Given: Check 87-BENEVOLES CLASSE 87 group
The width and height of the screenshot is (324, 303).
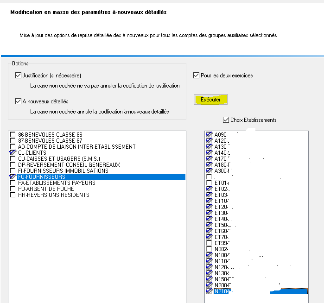Looking at the screenshot, I should tap(13, 141).
